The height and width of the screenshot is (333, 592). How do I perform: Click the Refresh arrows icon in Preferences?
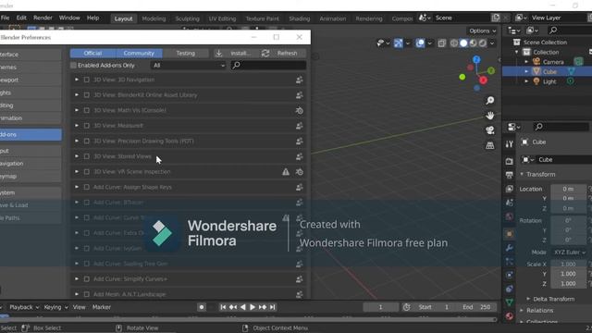tap(265, 54)
